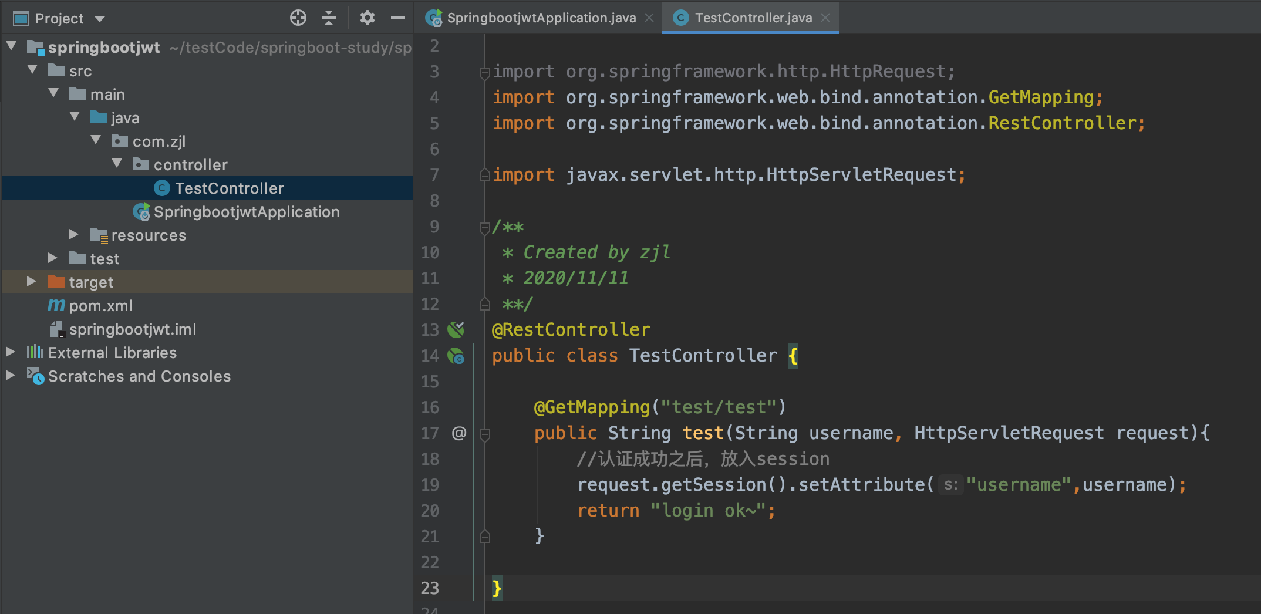This screenshot has width=1261, height=614.
Task: Click the locate/select opened file crosshair icon
Action: [298, 18]
